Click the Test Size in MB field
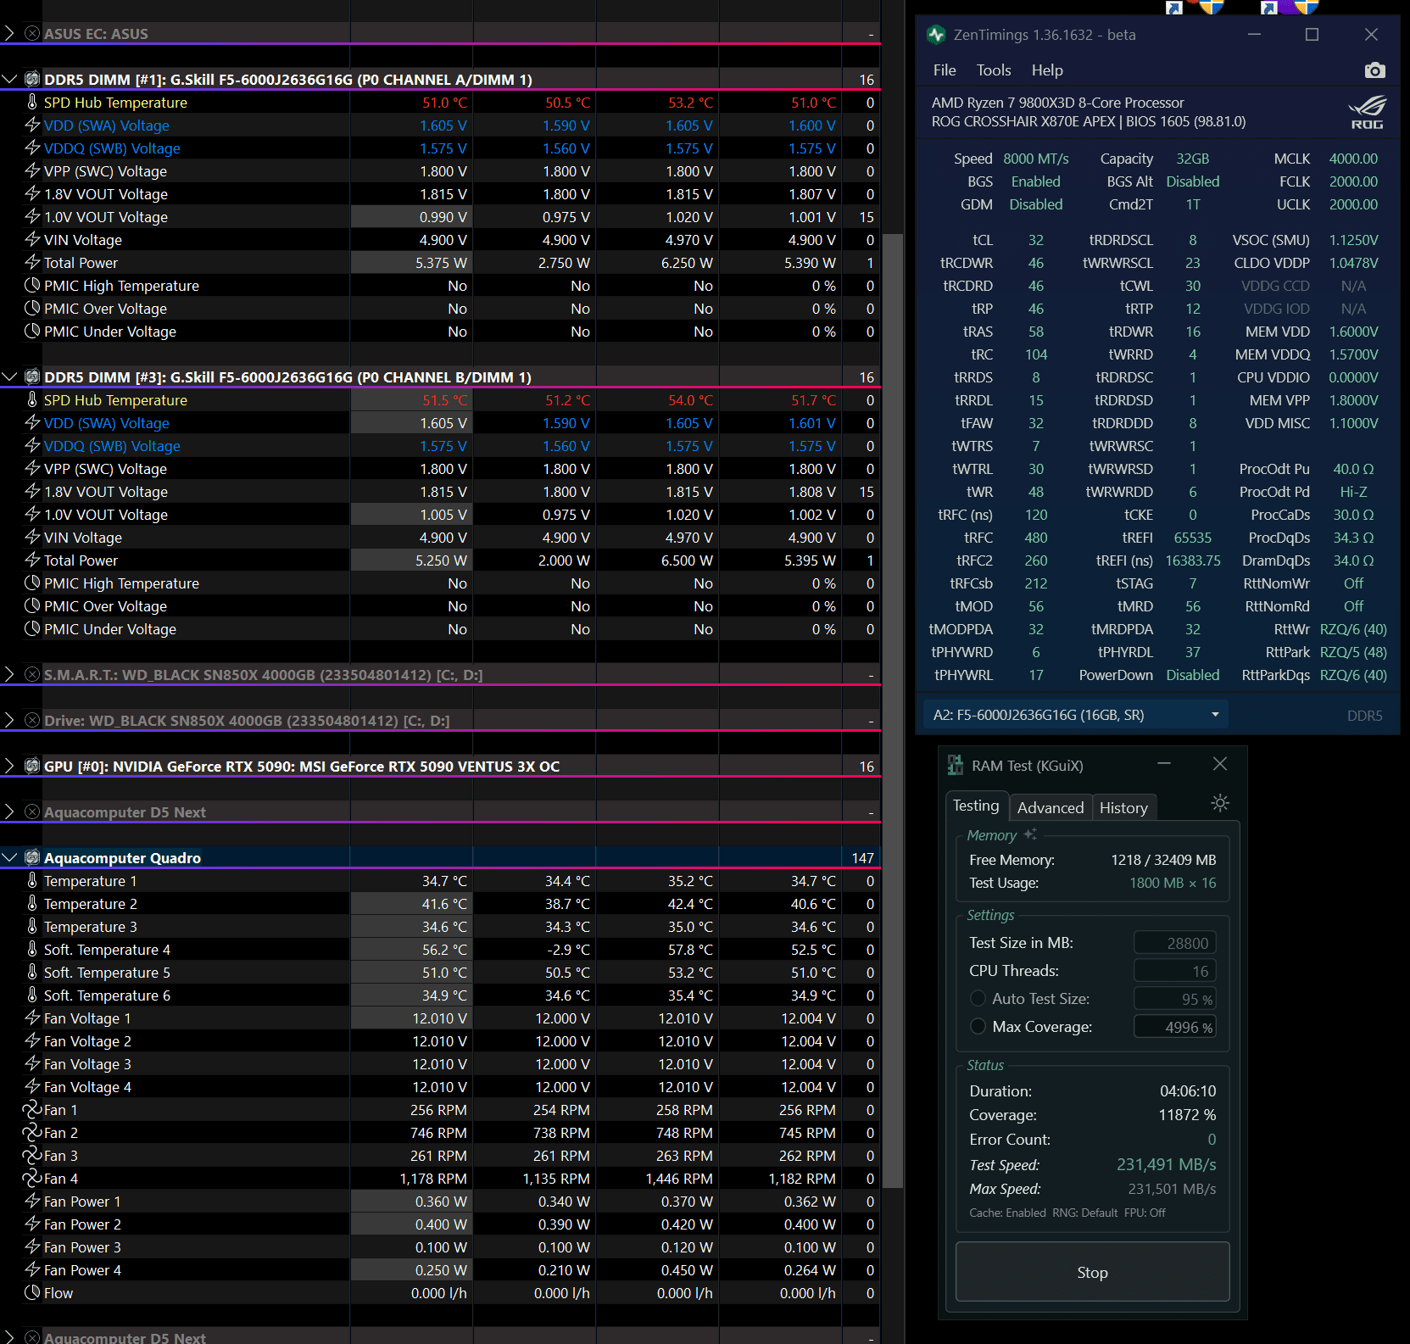The height and width of the screenshot is (1344, 1410). tap(1174, 943)
